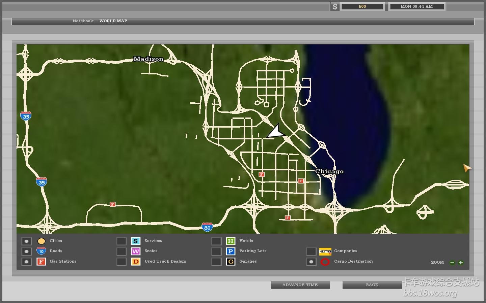Uncheck the Roads checkbox

click(x=26, y=251)
